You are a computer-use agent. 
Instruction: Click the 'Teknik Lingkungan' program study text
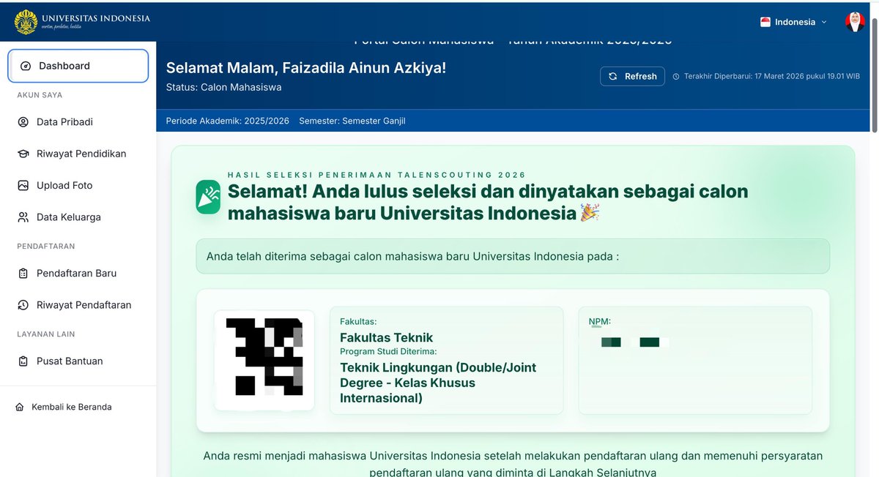438,383
